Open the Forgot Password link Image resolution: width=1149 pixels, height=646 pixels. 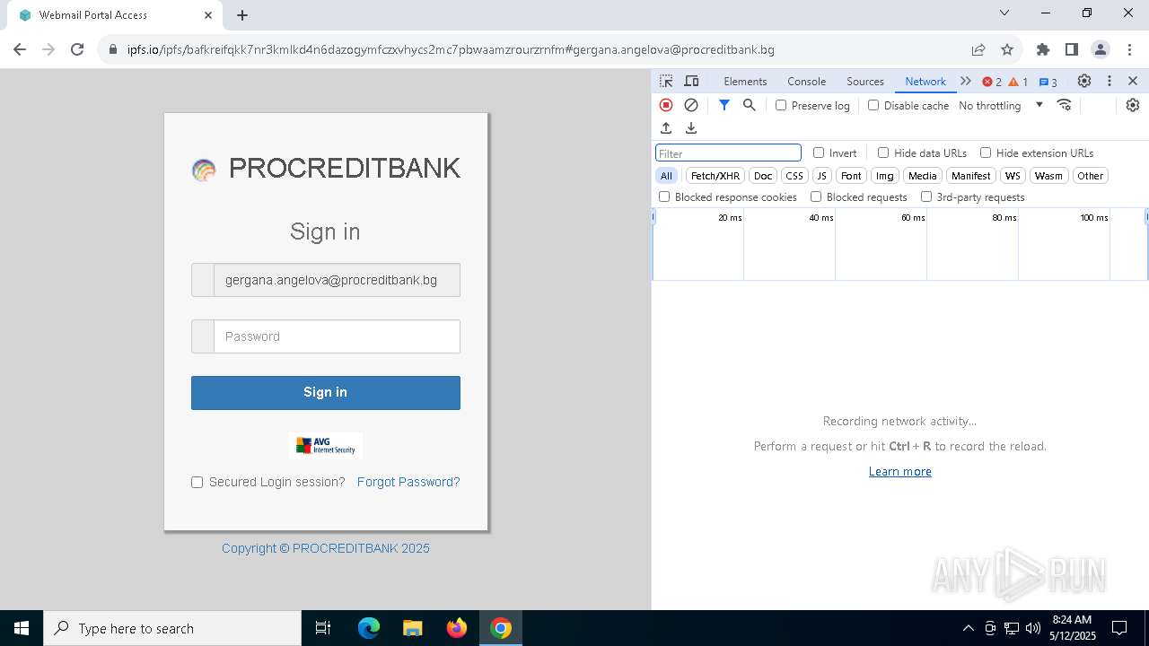(408, 482)
